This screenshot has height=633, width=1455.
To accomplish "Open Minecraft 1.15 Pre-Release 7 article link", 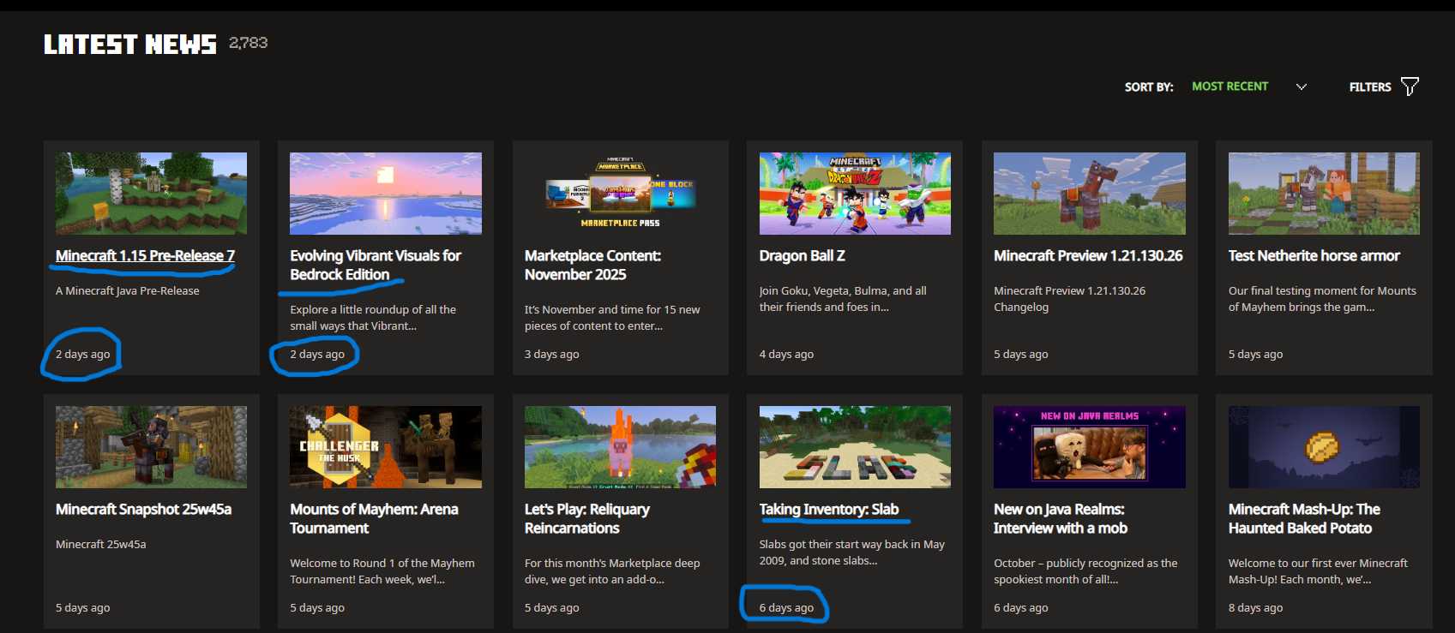I will (x=145, y=255).
